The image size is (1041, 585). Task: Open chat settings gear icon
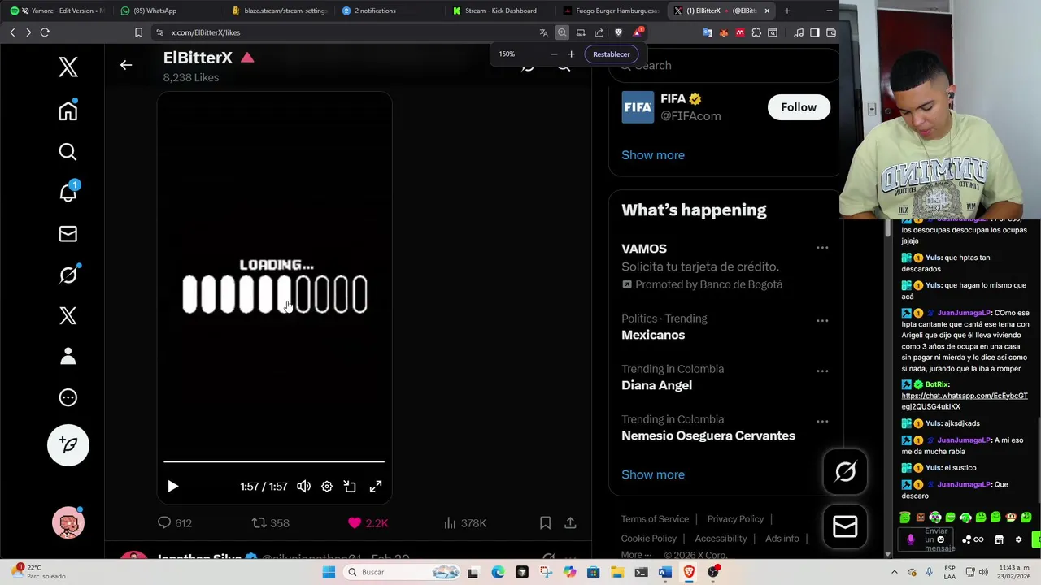pos(1018,539)
